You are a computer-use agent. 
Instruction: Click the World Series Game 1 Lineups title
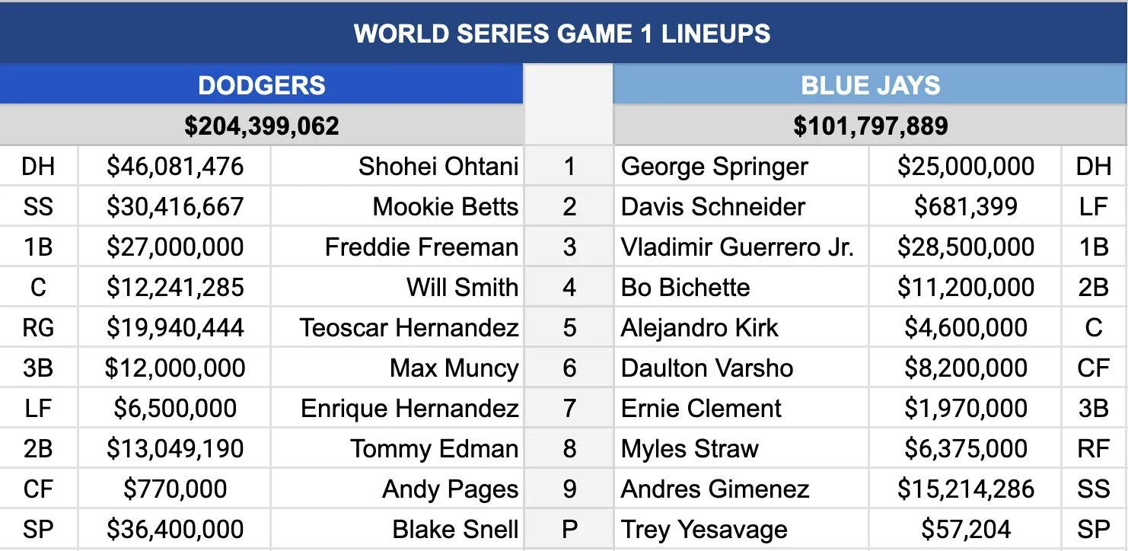pyautogui.click(x=562, y=33)
